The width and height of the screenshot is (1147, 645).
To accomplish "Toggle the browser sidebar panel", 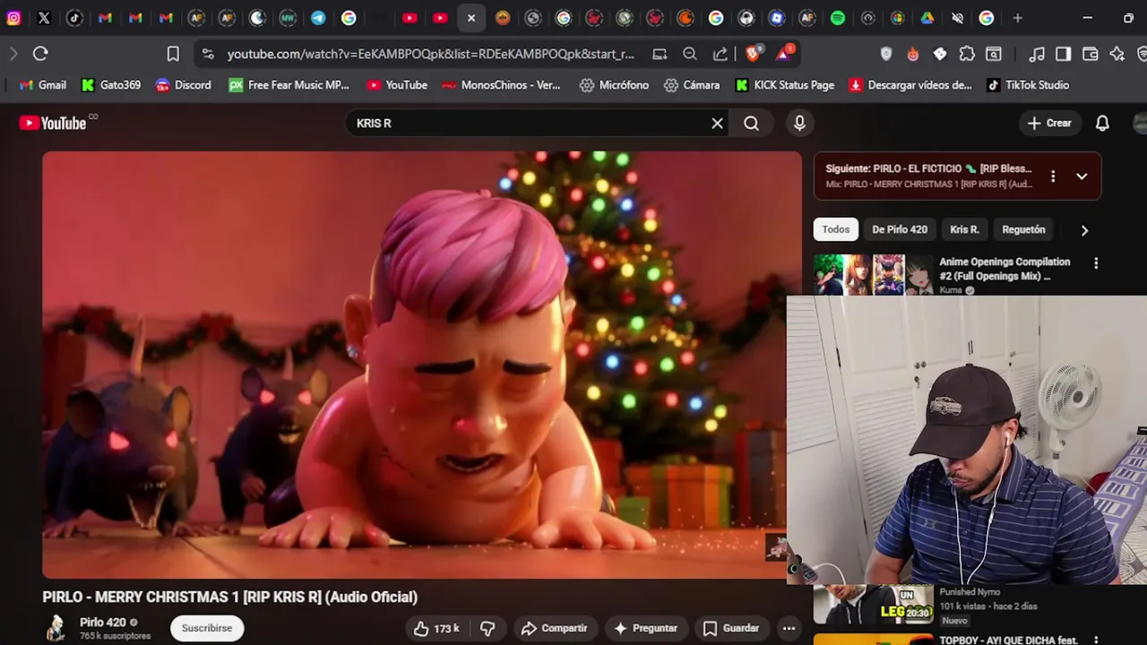I will tap(1063, 54).
